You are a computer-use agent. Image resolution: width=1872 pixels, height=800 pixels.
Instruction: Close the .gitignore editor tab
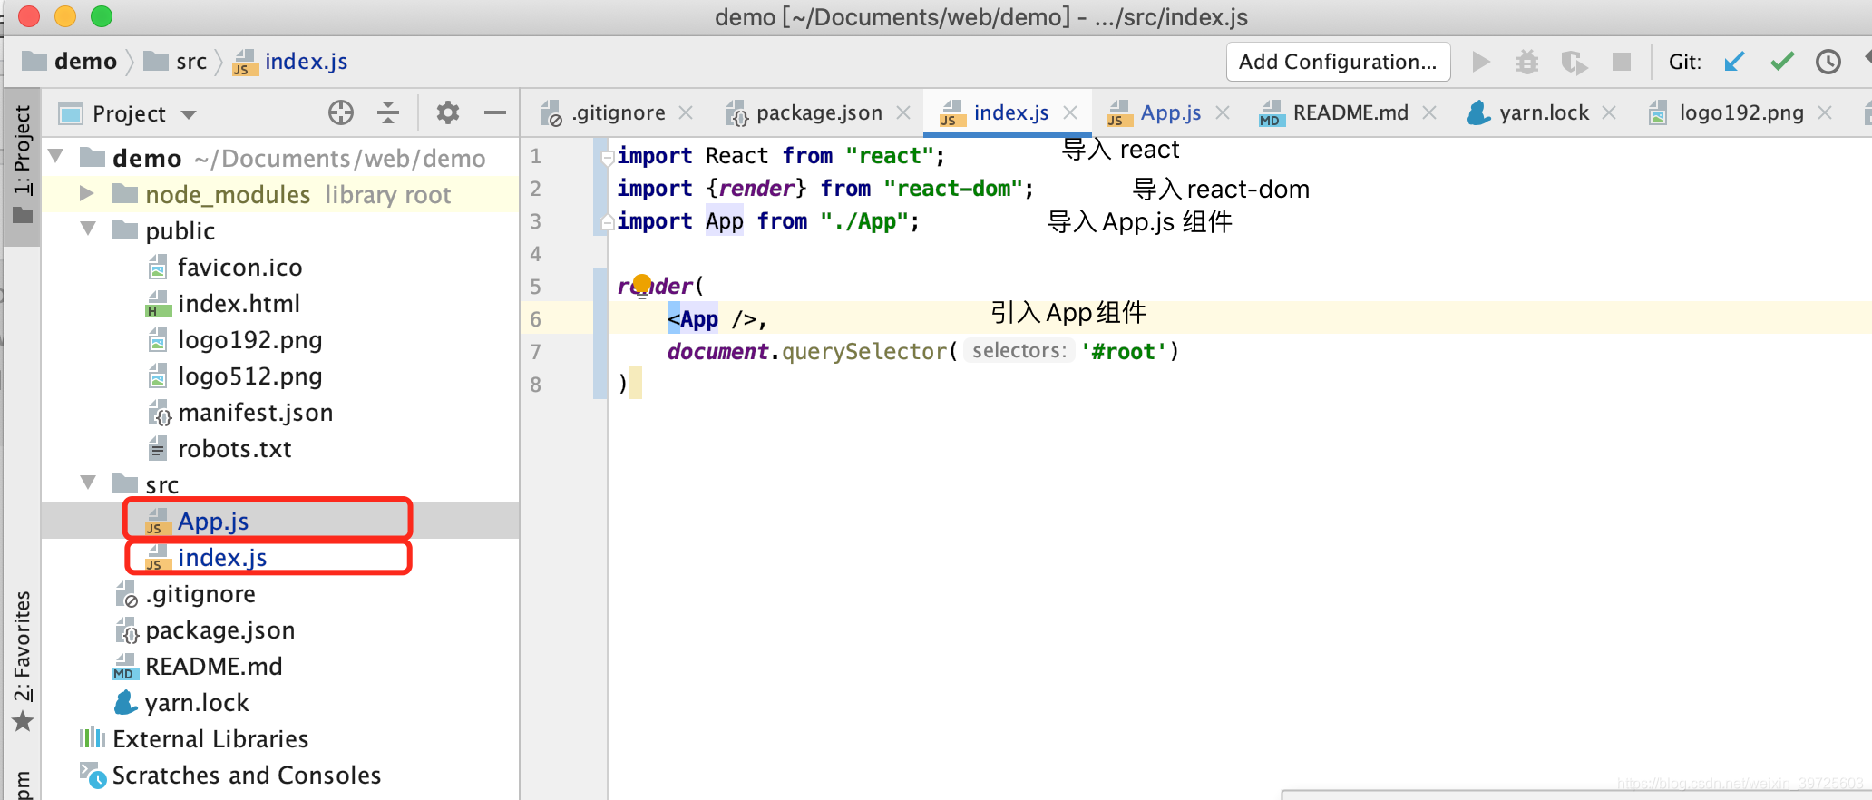(687, 112)
